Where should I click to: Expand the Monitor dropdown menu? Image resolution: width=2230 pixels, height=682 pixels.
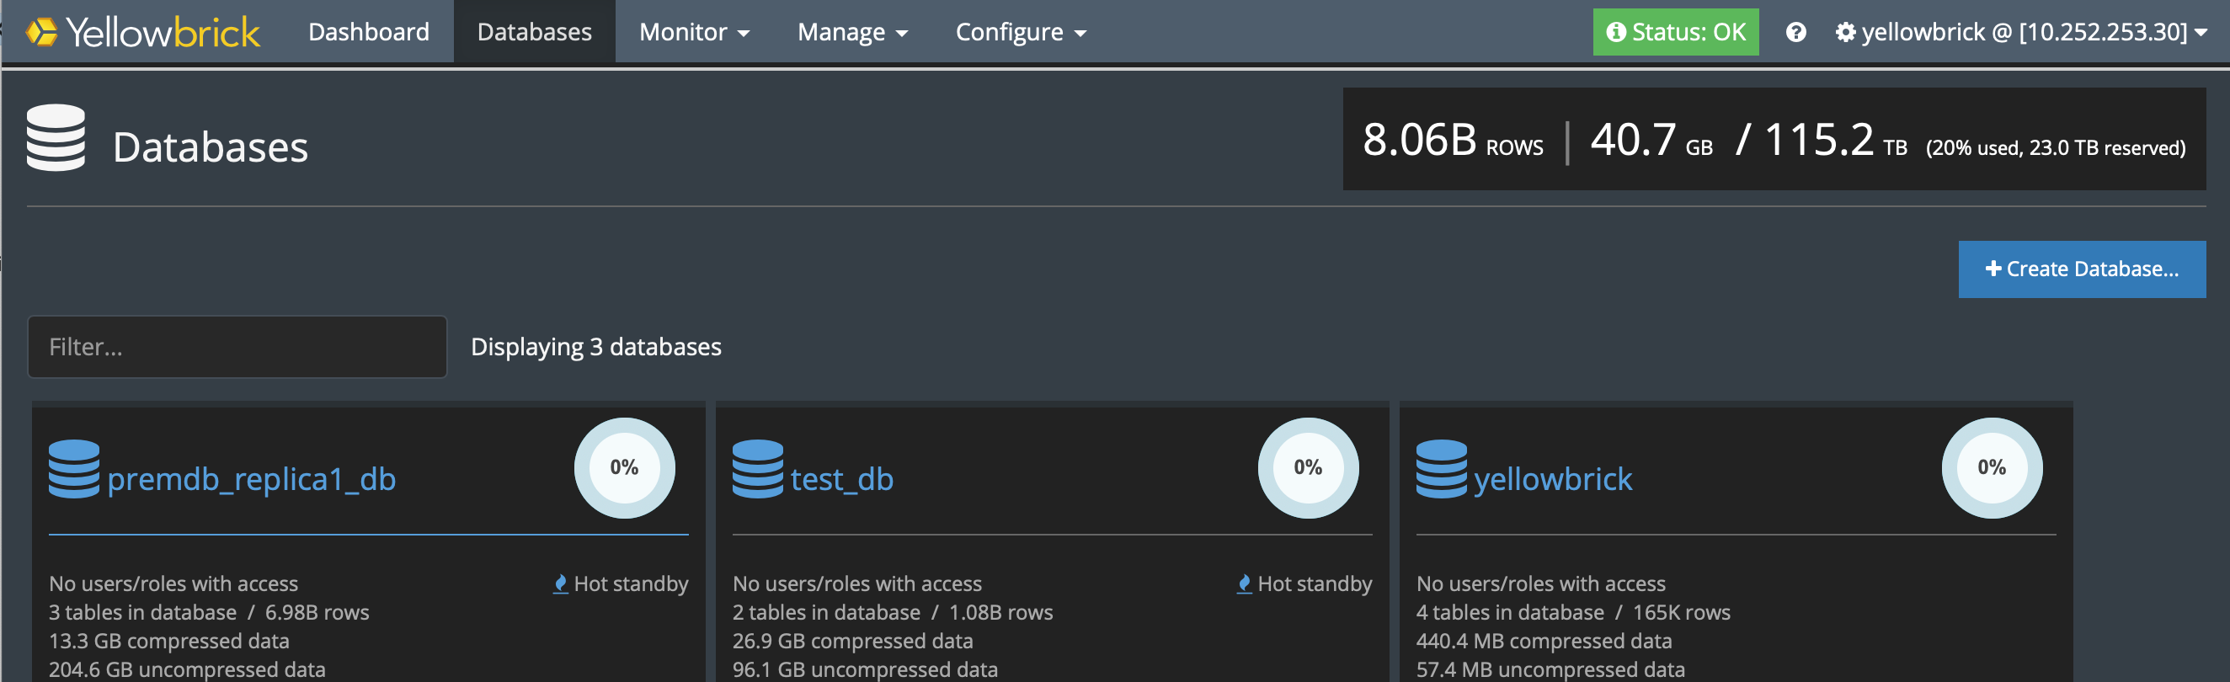click(x=693, y=32)
